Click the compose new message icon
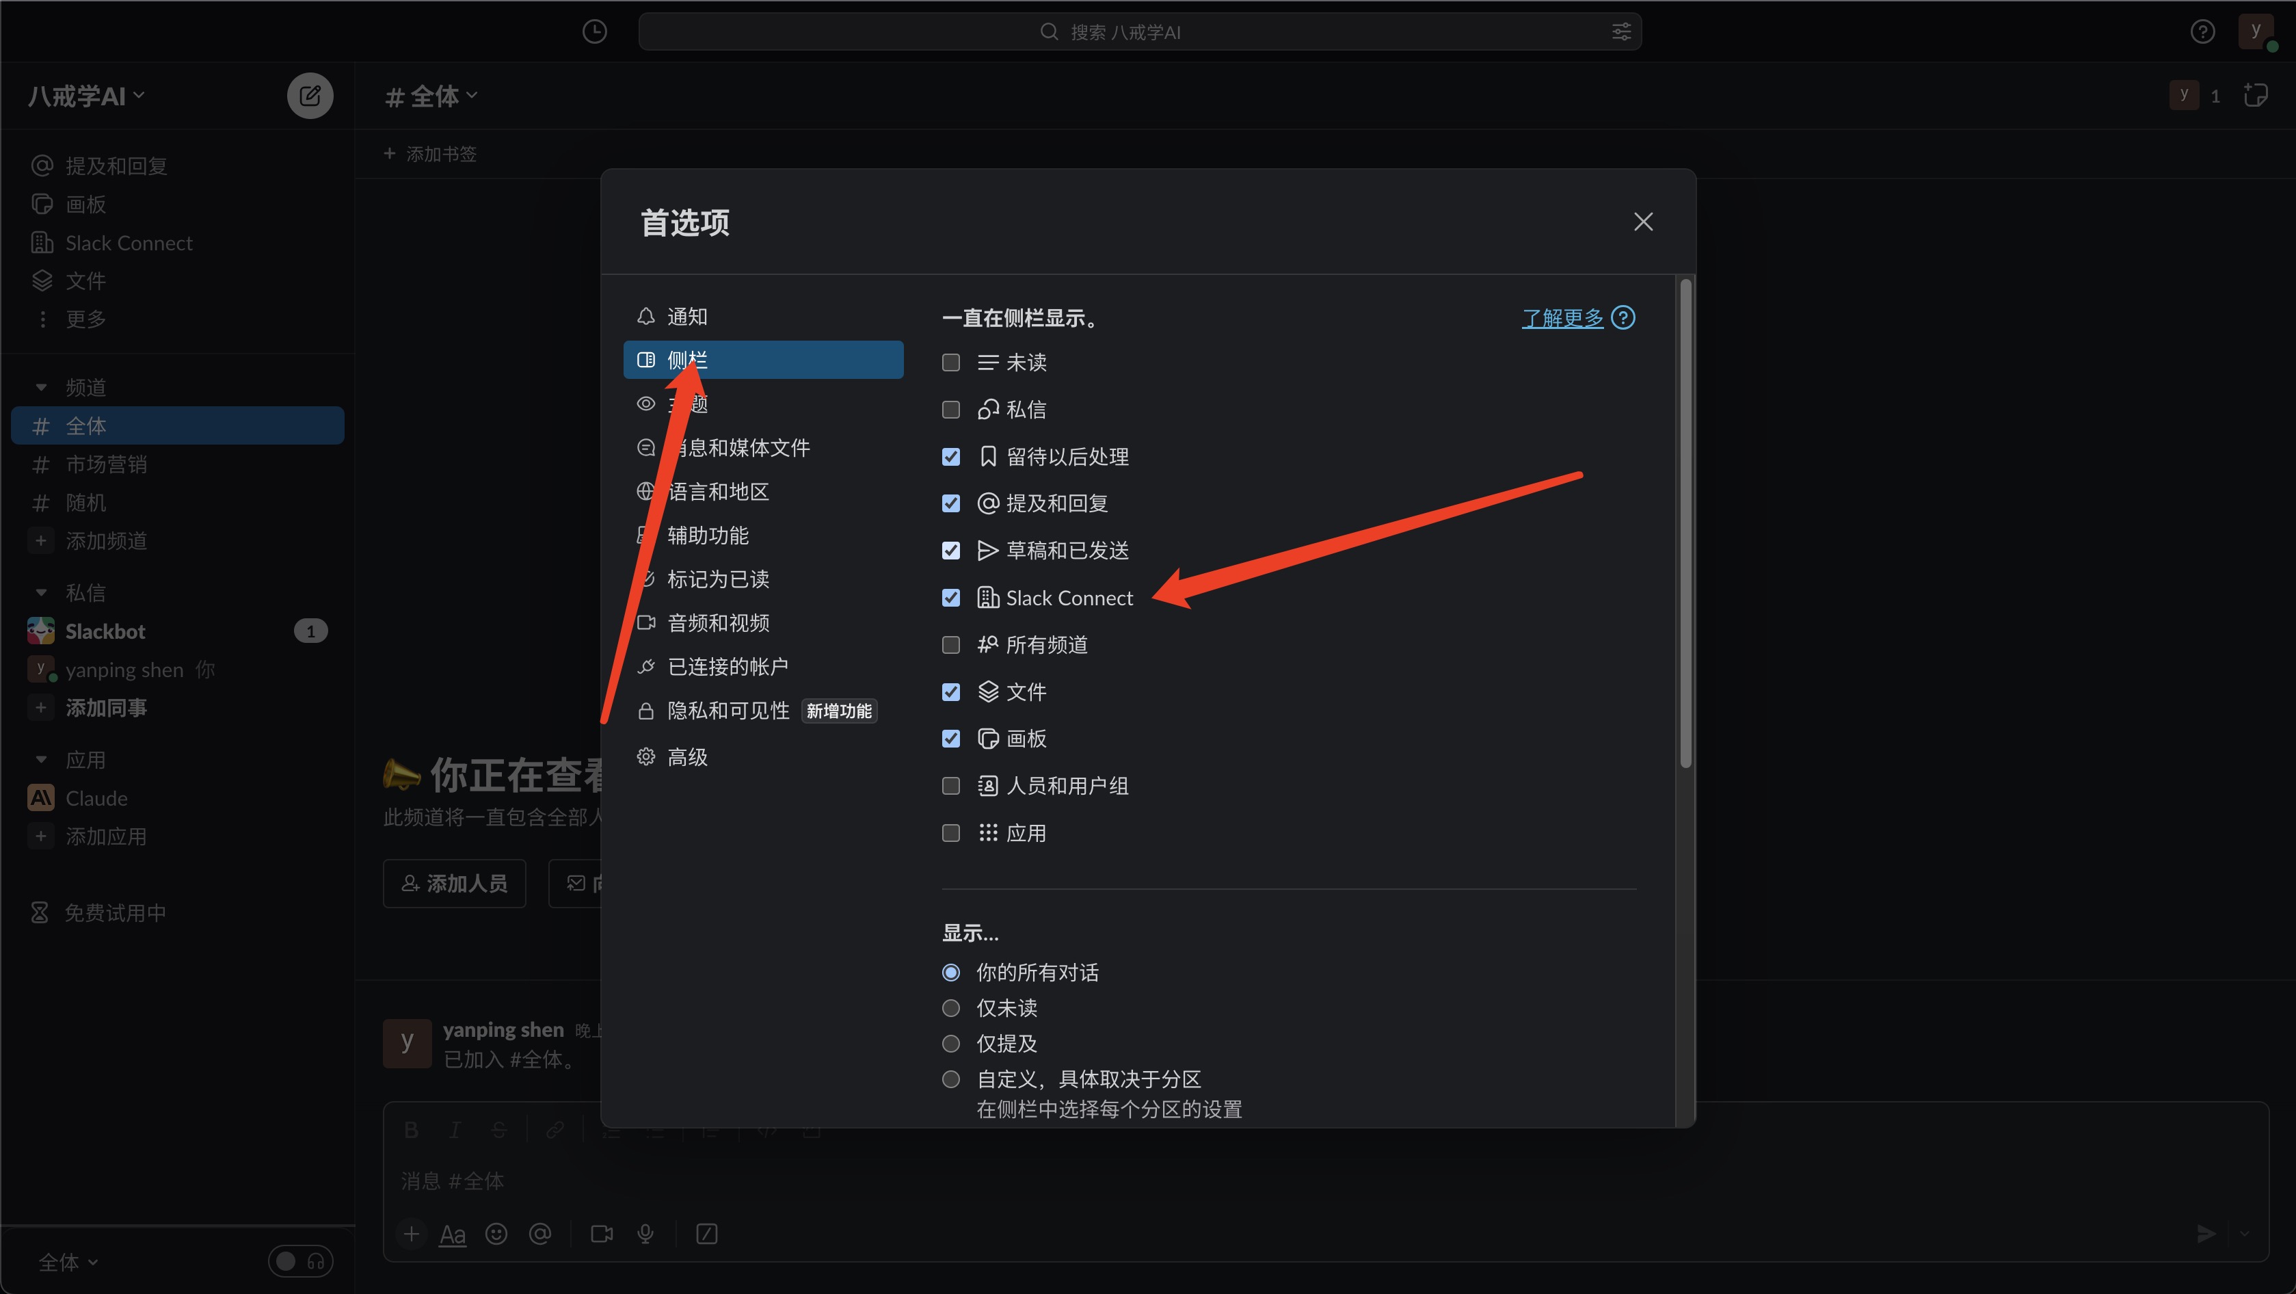This screenshot has height=1294, width=2296. click(309, 96)
